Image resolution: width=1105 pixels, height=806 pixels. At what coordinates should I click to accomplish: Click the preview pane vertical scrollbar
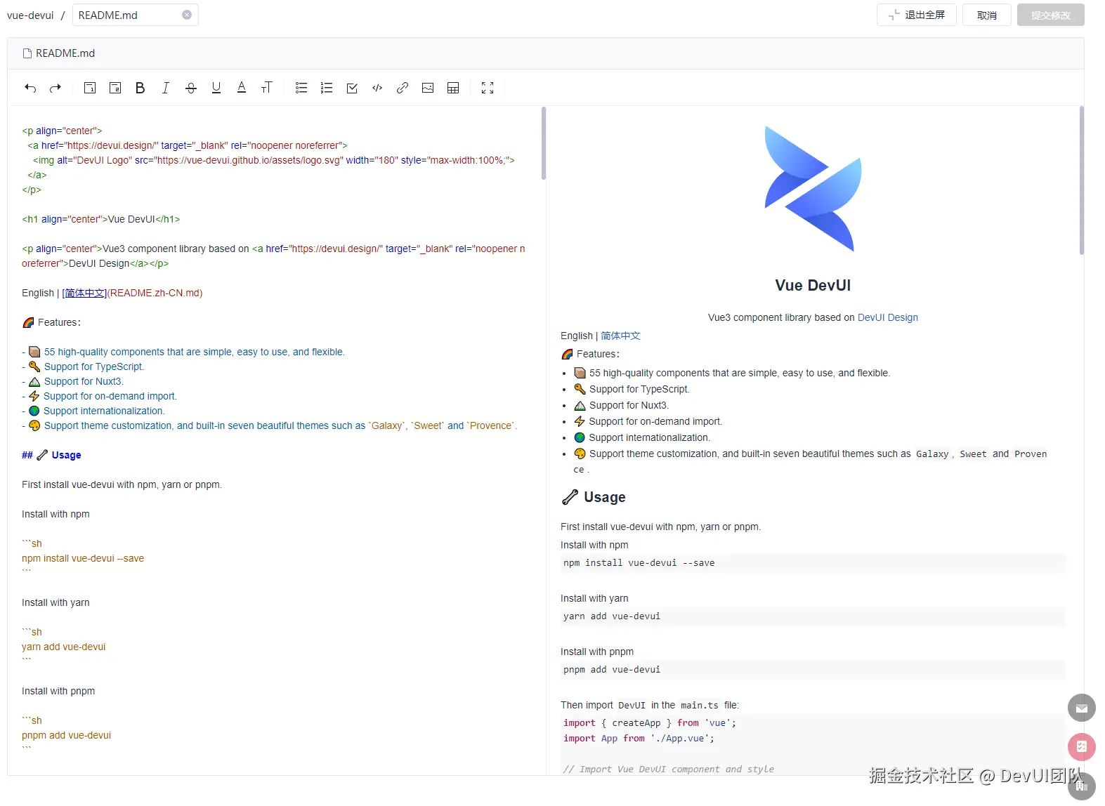[1082, 180]
